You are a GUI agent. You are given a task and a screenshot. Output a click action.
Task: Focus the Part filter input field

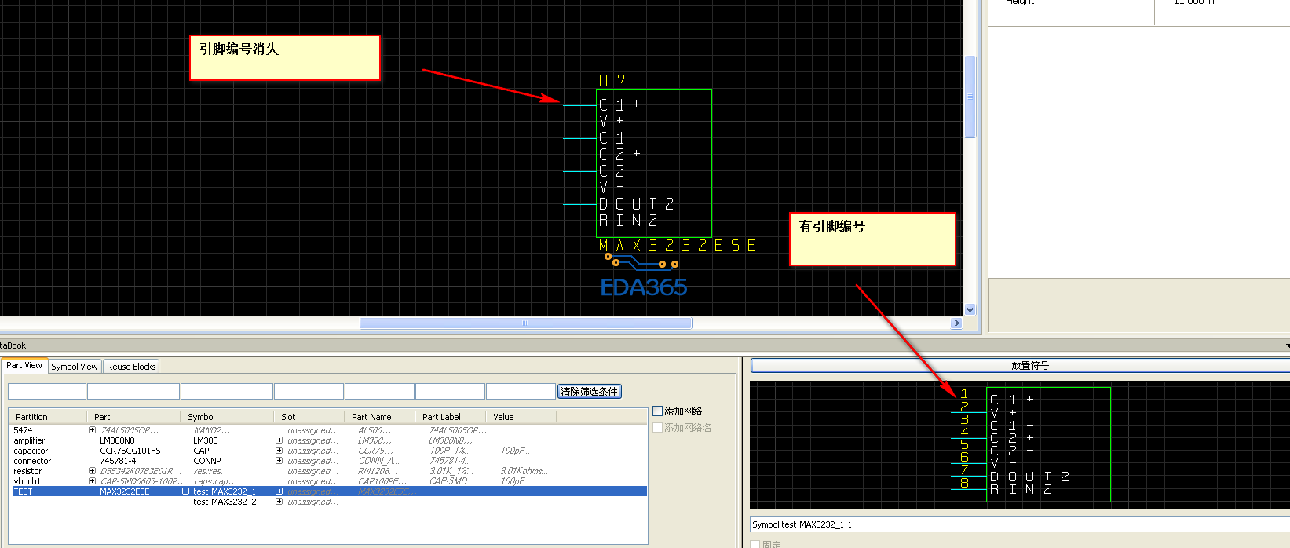pos(133,391)
